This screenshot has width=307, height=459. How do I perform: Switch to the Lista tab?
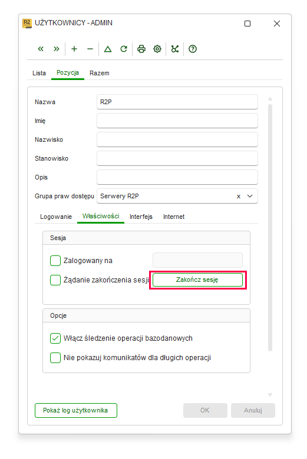[x=39, y=73]
